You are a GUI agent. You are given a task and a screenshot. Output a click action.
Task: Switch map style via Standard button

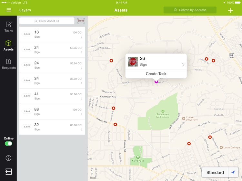coord(215,172)
